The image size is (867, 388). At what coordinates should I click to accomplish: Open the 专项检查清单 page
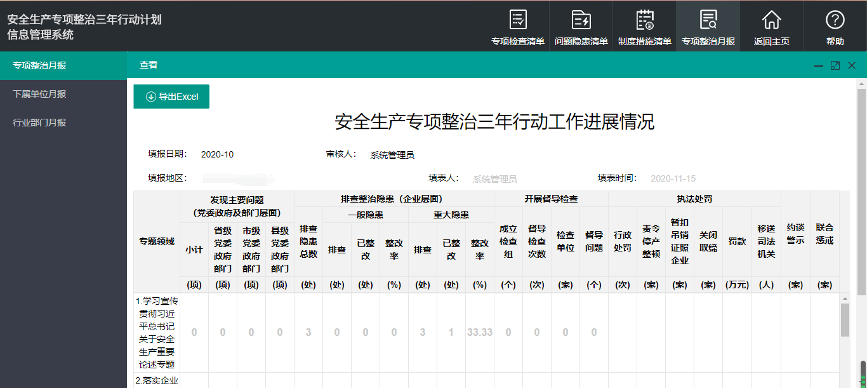518,26
